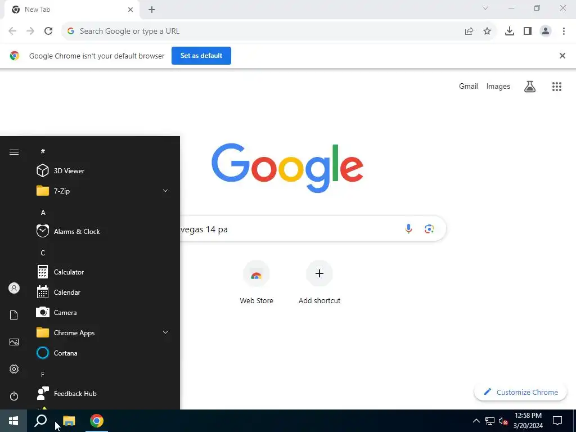Go back to previous page
The width and height of the screenshot is (576, 432).
click(12, 31)
